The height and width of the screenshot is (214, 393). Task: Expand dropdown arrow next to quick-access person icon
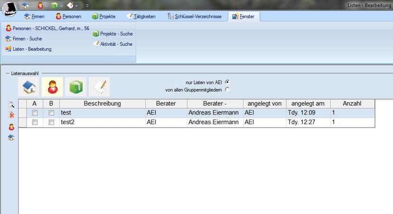(x=47, y=6)
